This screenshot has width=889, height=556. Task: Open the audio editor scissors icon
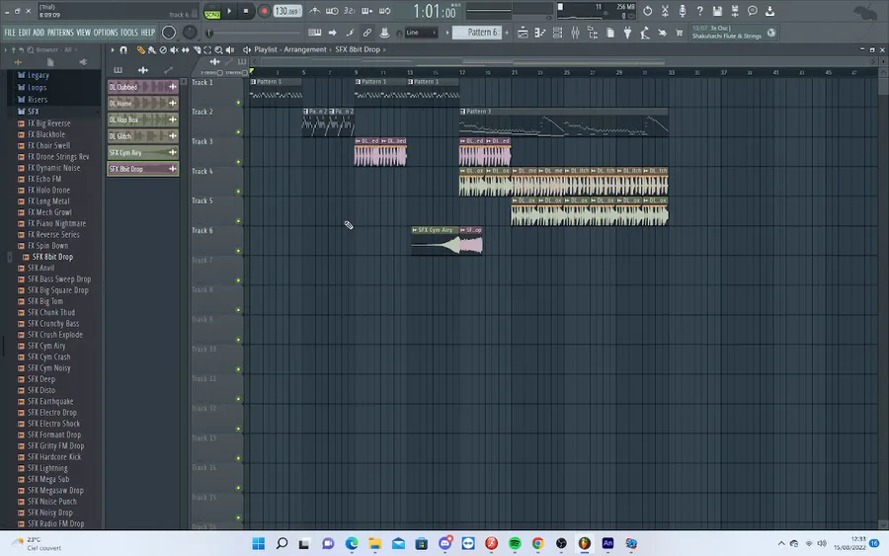(665, 11)
